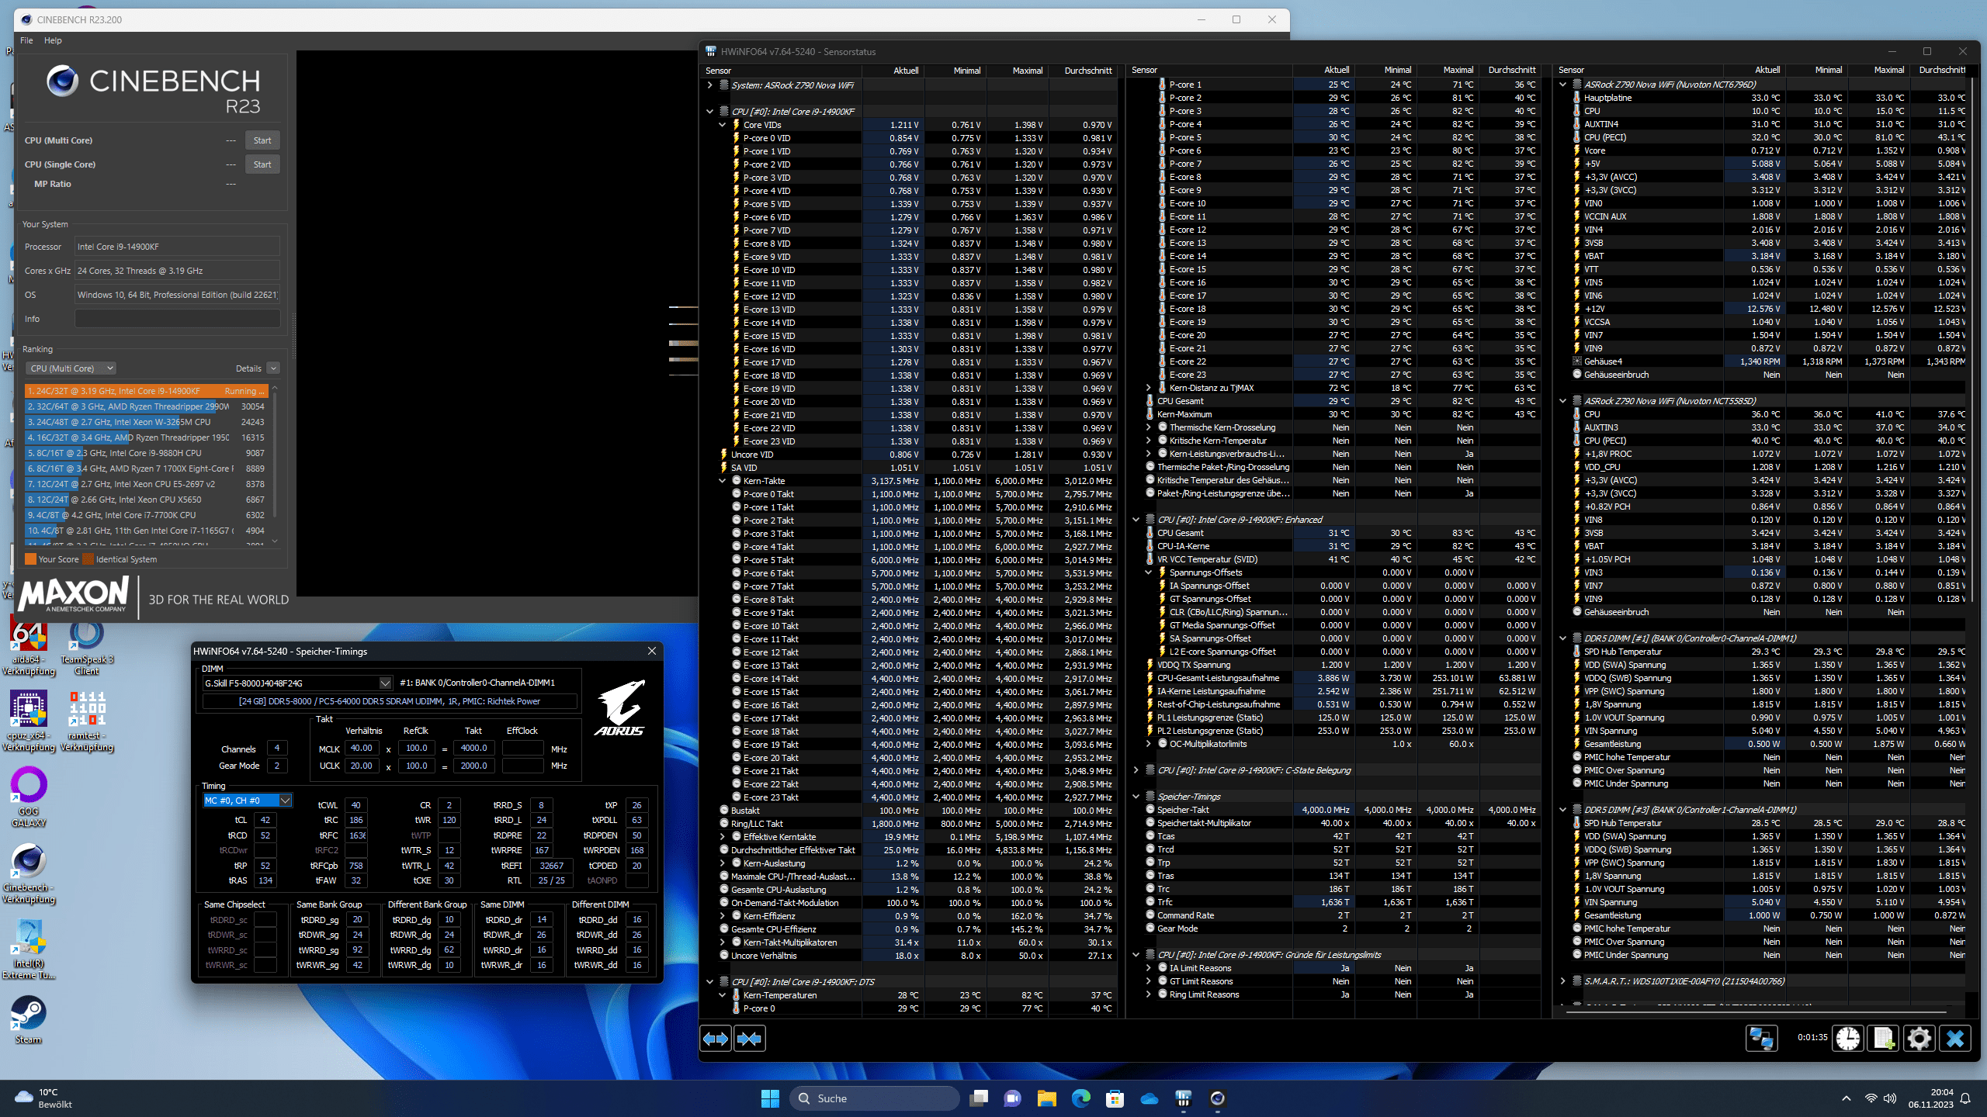Show hidden tray icons chevron
Image resolution: width=1987 pixels, height=1117 pixels.
click(1847, 1098)
